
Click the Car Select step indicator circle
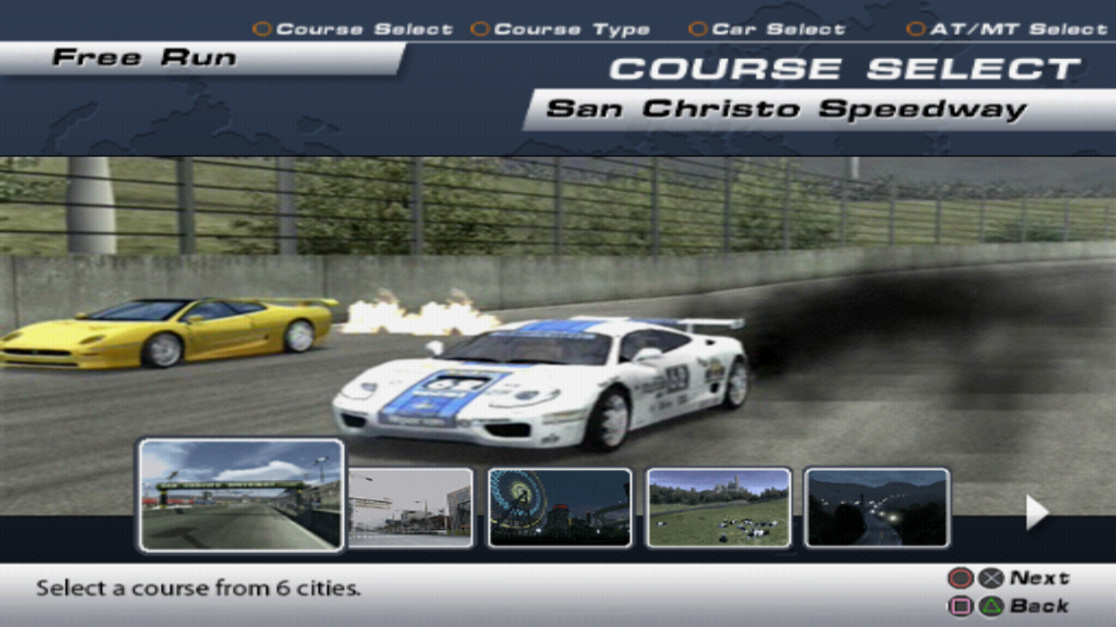(697, 28)
